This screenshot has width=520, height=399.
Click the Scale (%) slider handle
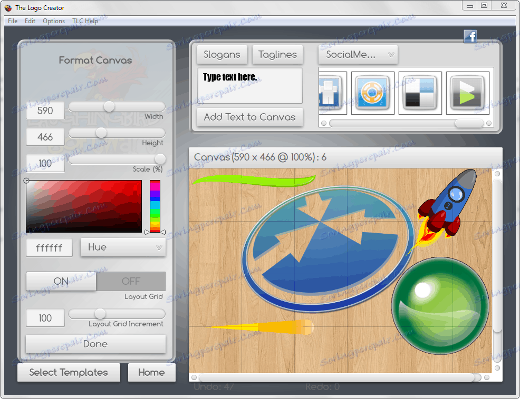[160, 159]
